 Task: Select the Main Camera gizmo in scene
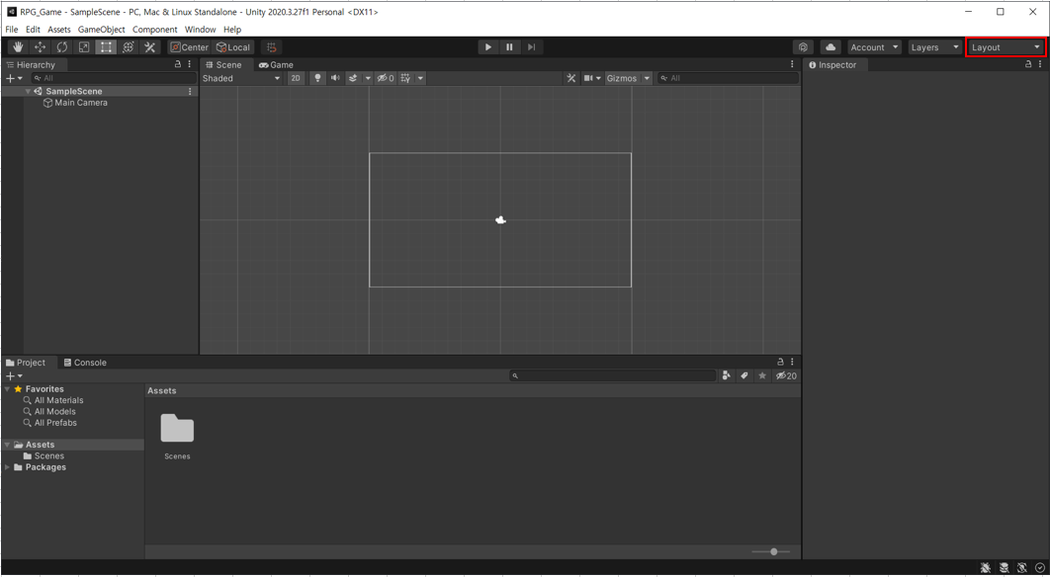pos(500,219)
